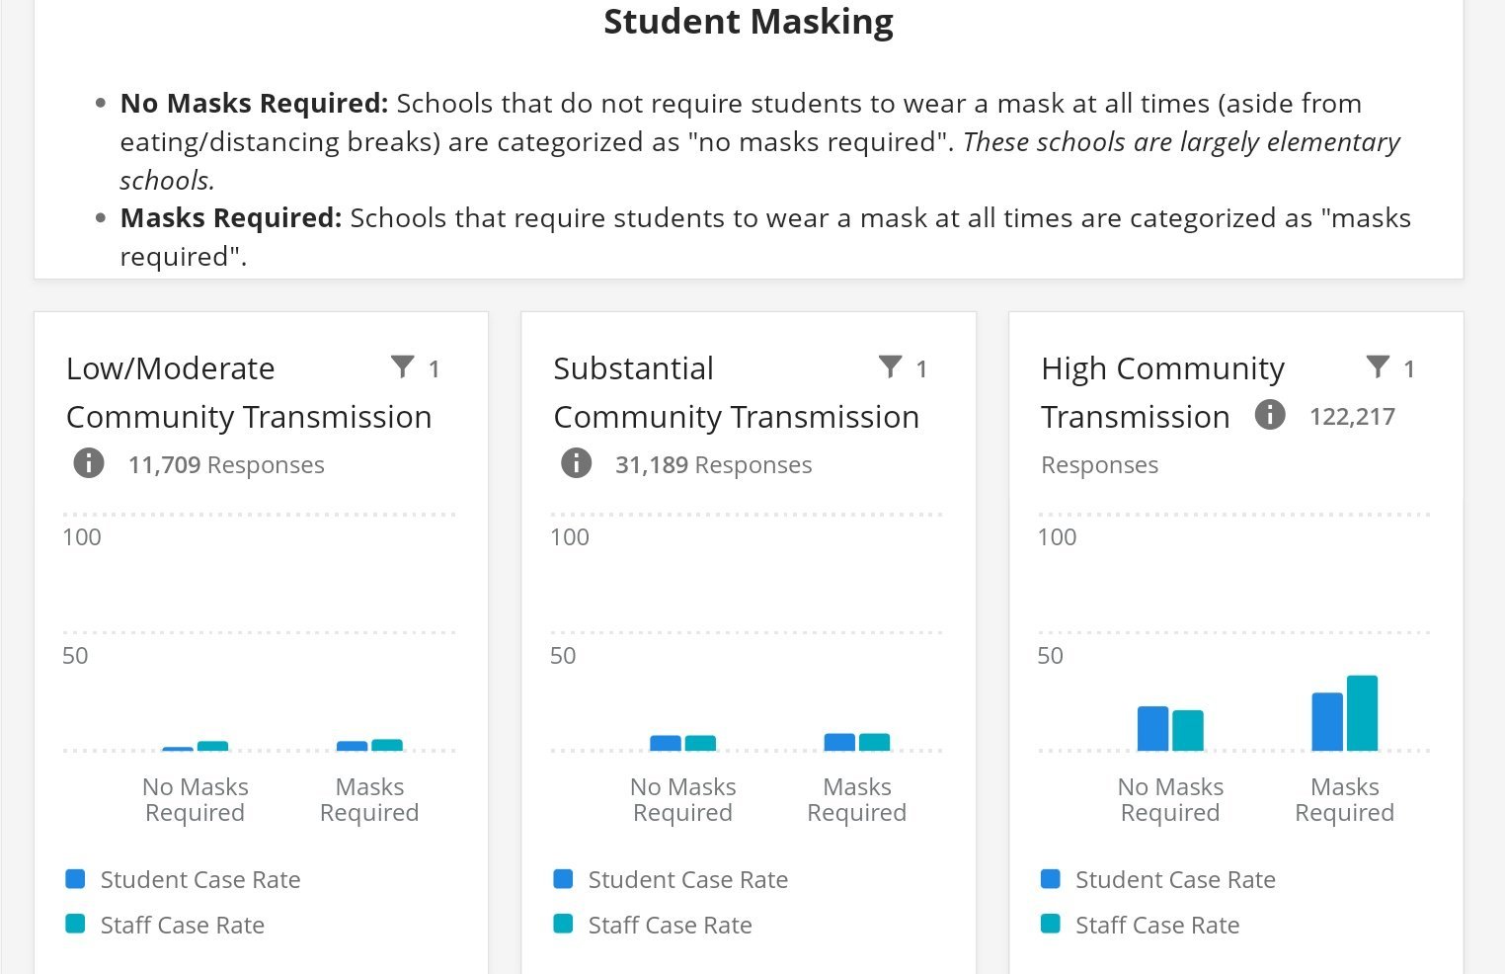Open info icon beside 122,217 in High card
This screenshot has width=1505, height=974.
pos(1270,414)
